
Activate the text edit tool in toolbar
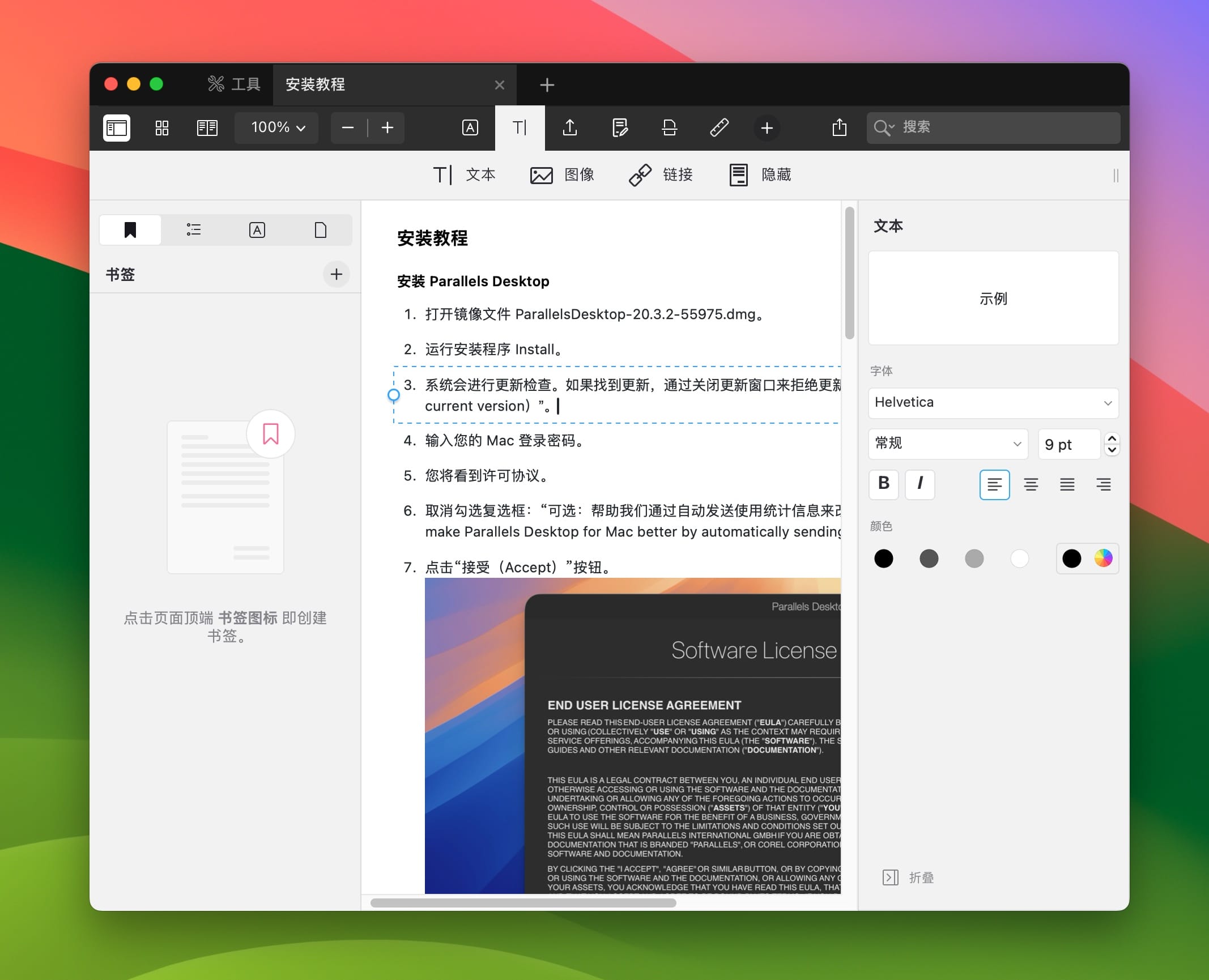tap(520, 127)
